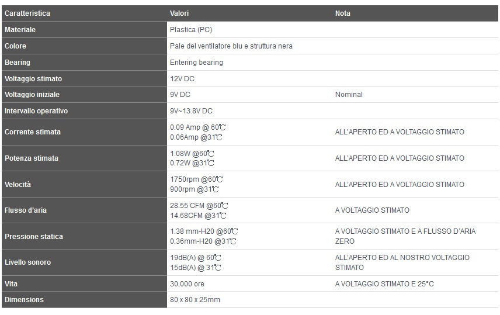The height and width of the screenshot is (315, 500).
Task: Click the Nota column header
Action: (x=343, y=13)
